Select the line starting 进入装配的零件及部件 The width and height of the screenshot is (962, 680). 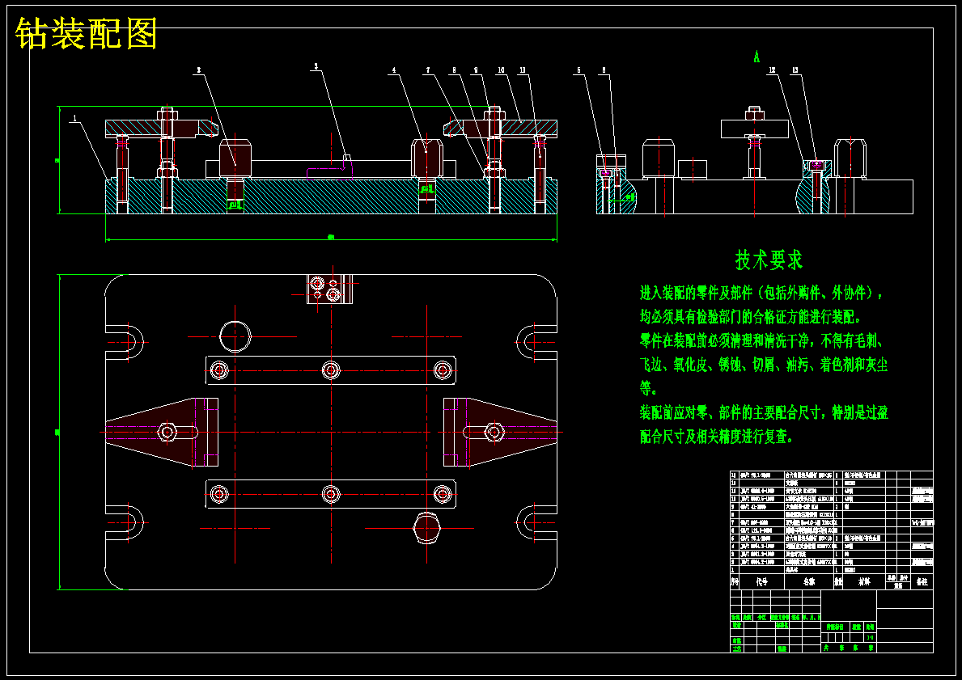[x=761, y=293]
